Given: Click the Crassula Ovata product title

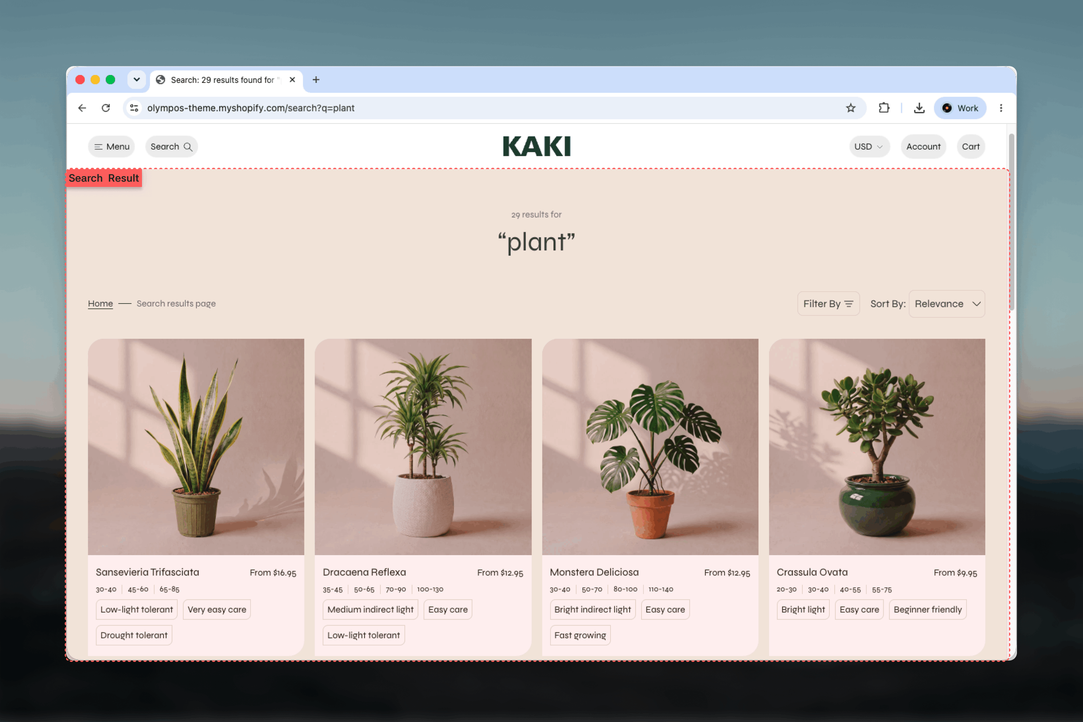Looking at the screenshot, I should 812,572.
